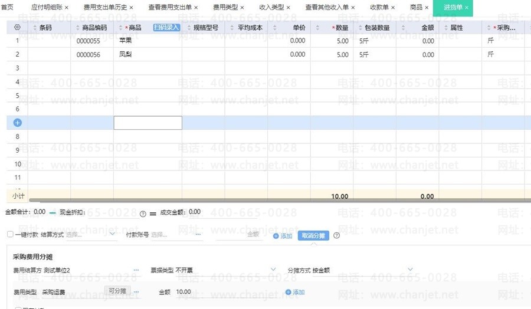Open 费用类型 lookup ellipsis icon
The width and height of the screenshot is (531, 309).
(x=136, y=291)
